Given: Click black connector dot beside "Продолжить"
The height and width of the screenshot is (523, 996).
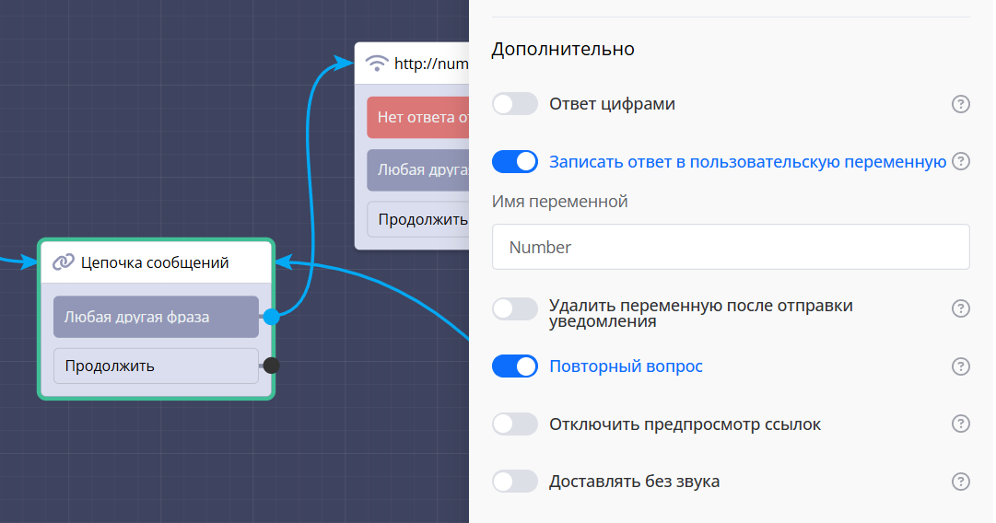Looking at the screenshot, I should [x=271, y=366].
